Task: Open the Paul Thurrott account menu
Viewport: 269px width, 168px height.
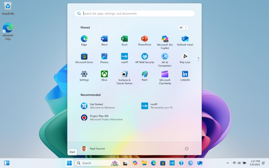Action: coord(93,149)
